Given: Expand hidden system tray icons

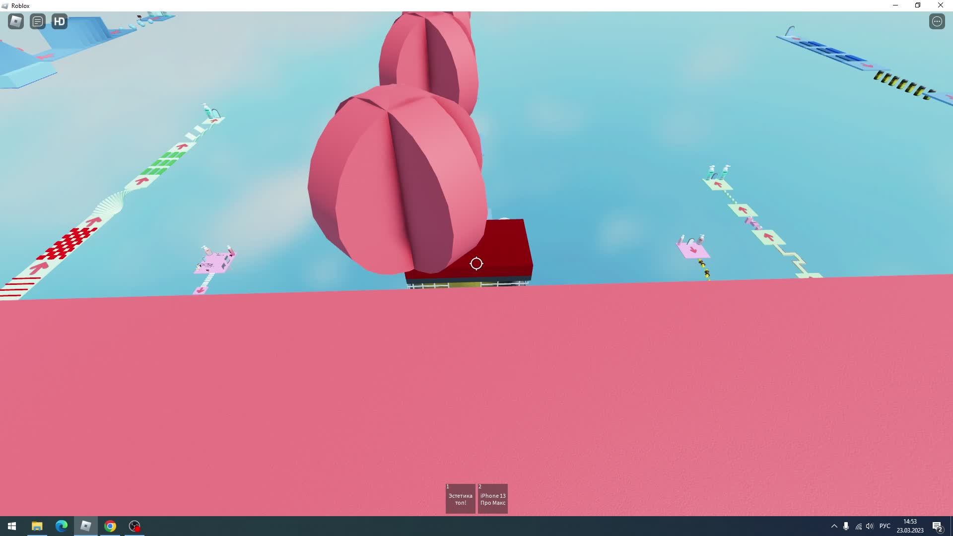Looking at the screenshot, I should [x=834, y=526].
